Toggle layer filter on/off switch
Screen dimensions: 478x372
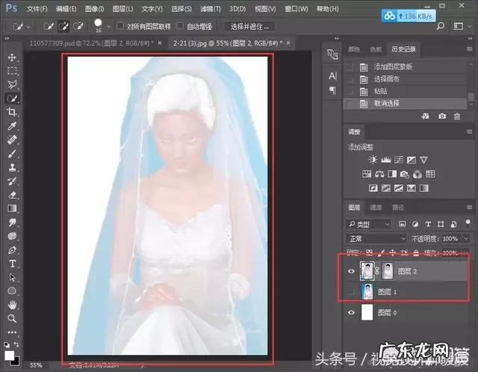coord(468,223)
